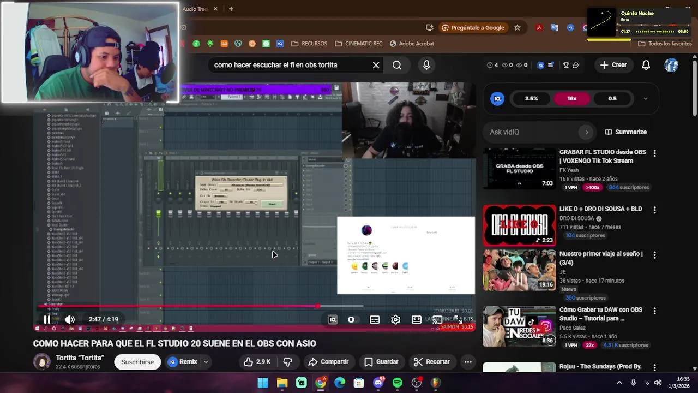
Task: Dislike the video with thumbs down
Action: click(x=287, y=362)
